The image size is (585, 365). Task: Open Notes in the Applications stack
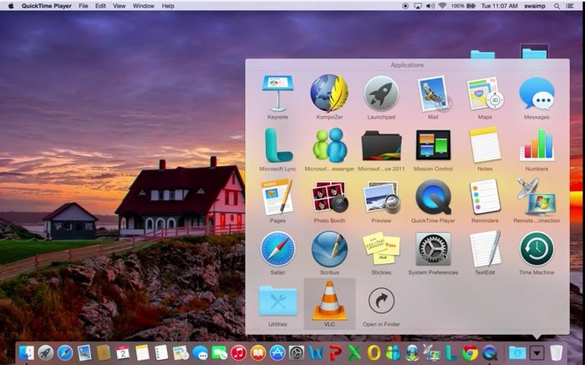click(485, 145)
